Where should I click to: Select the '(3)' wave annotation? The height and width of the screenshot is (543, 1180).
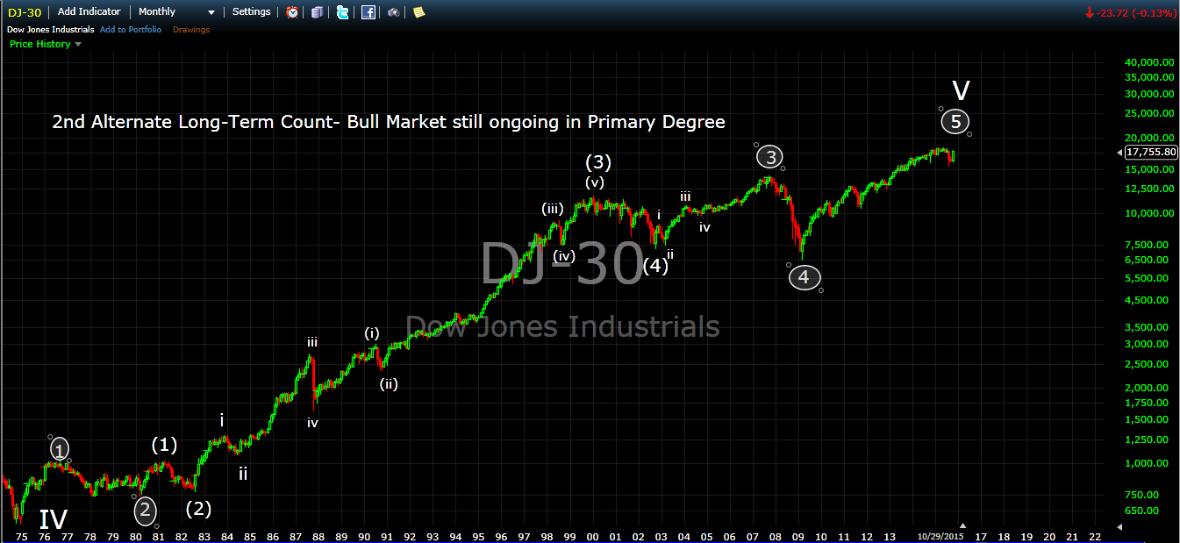click(598, 161)
